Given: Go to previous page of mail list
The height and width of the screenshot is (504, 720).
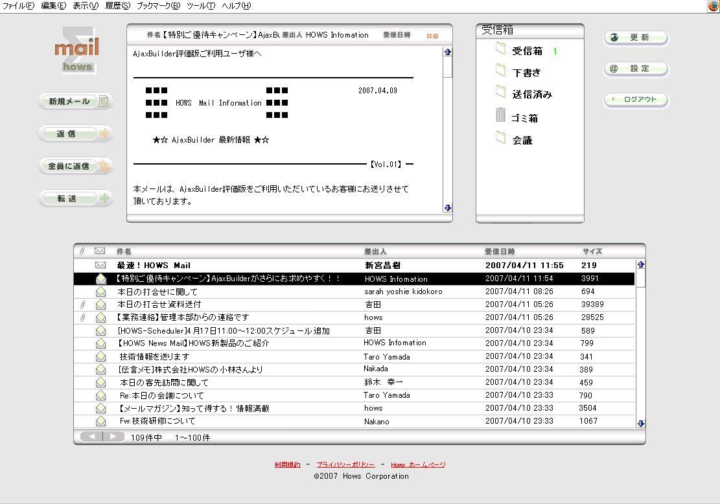Looking at the screenshot, I should [91, 437].
